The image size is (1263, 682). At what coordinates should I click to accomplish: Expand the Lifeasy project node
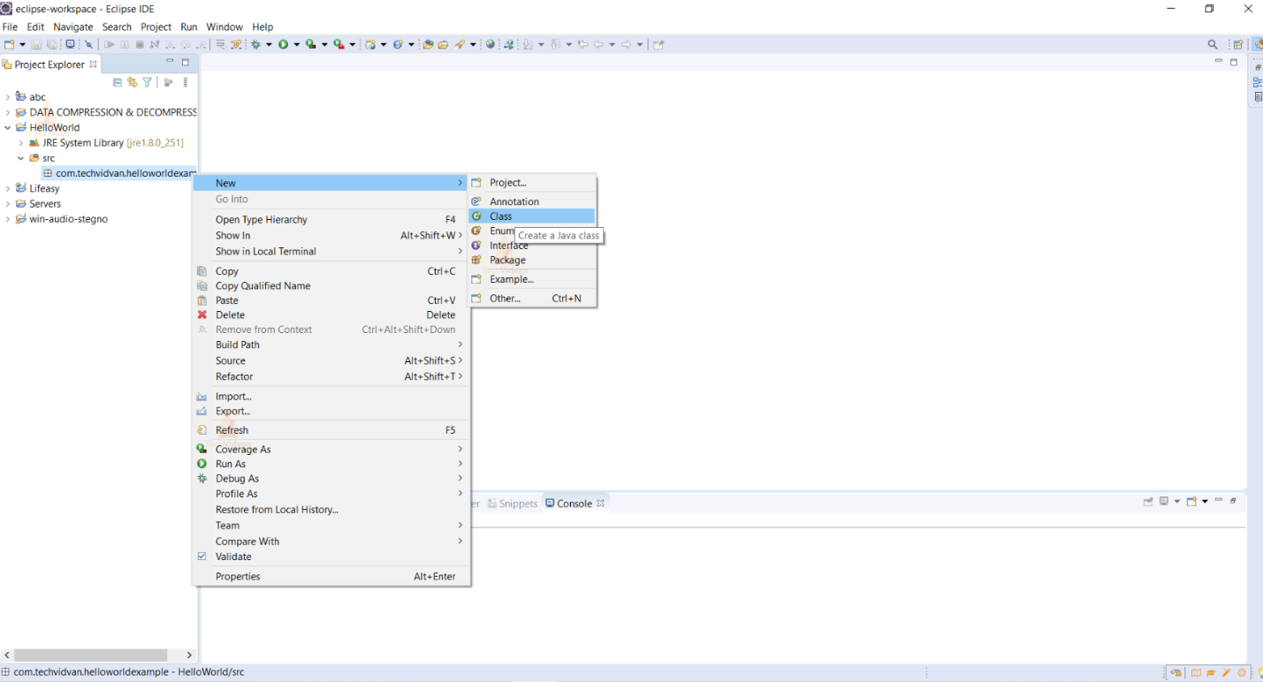tap(7, 188)
